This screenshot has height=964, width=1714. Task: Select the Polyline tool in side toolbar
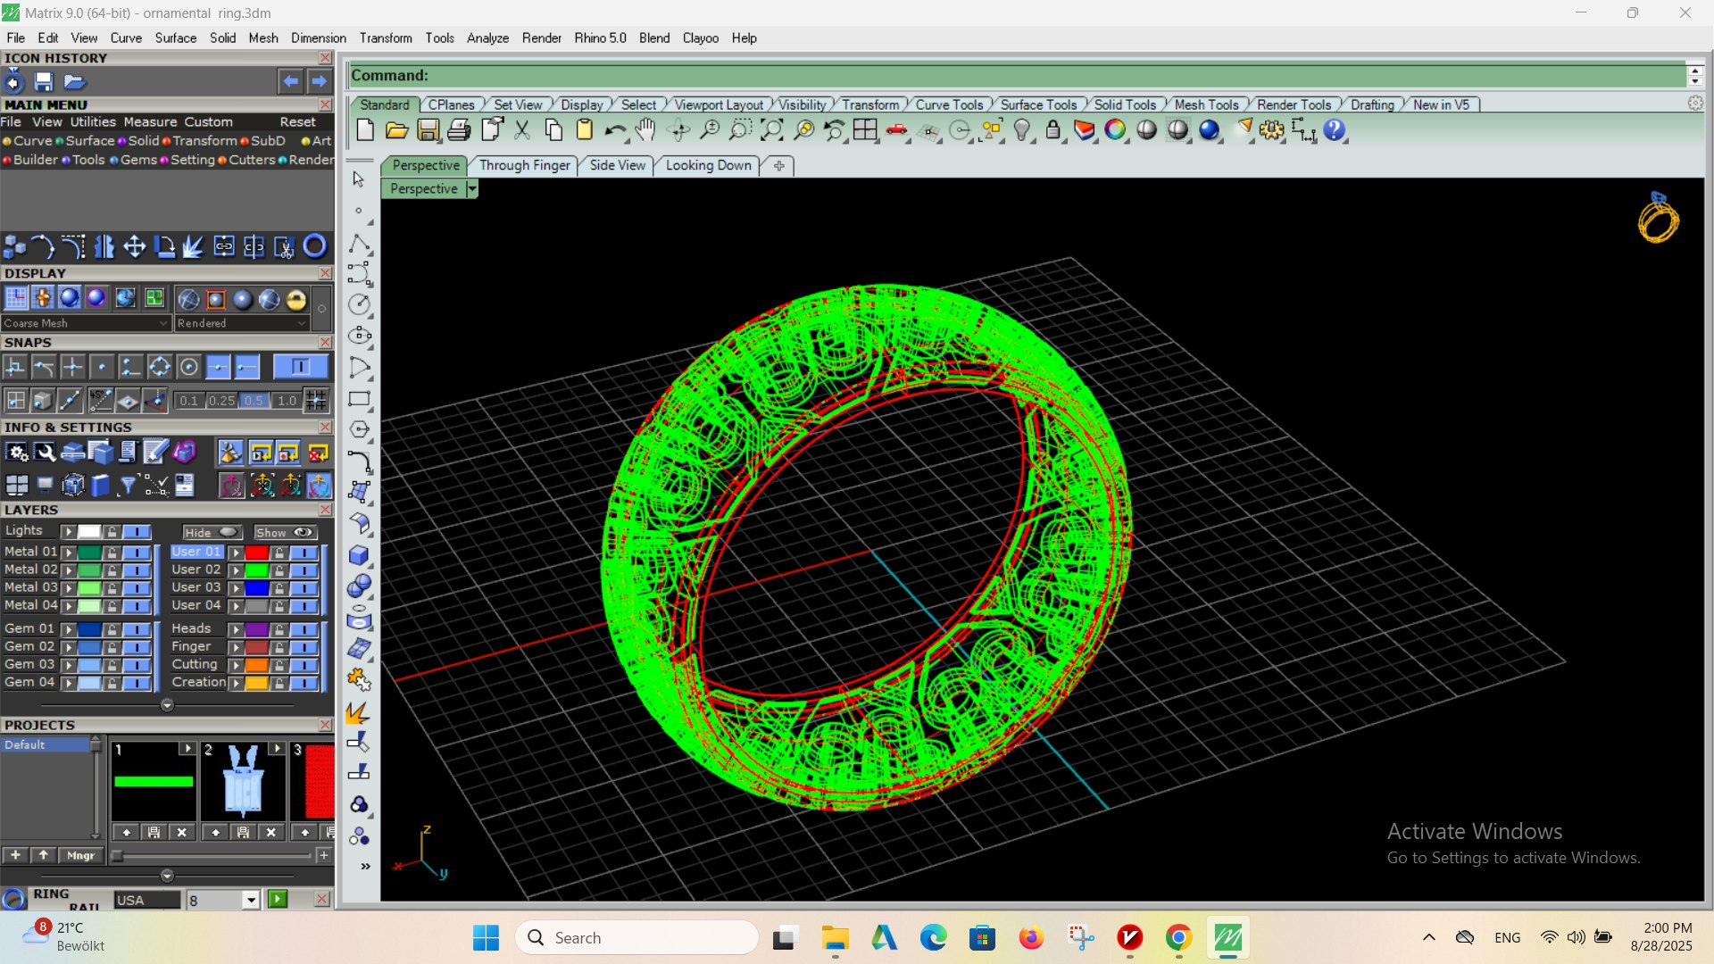pyautogui.click(x=359, y=243)
